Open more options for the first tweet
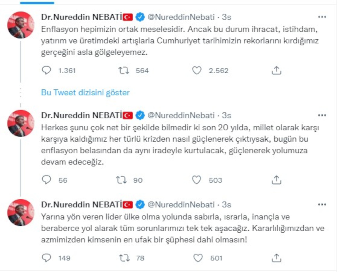This screenshot has width=343, height=272. (x=322, y=17)
